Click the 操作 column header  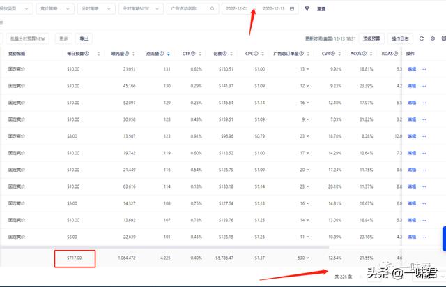click(410, 54)
